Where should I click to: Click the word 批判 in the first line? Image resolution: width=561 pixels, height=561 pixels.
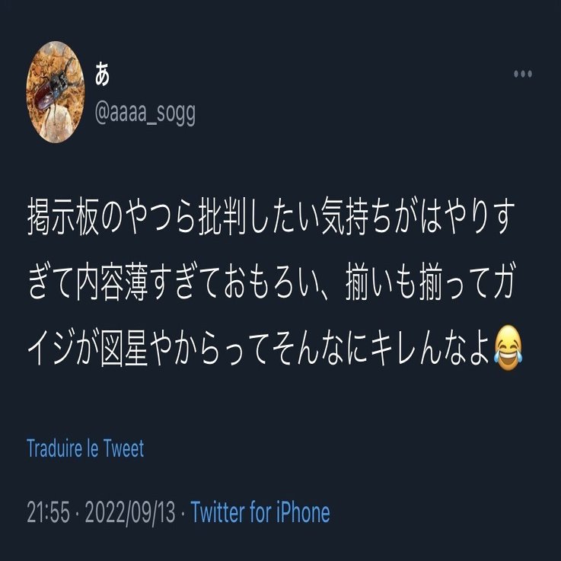pos(222,216)
